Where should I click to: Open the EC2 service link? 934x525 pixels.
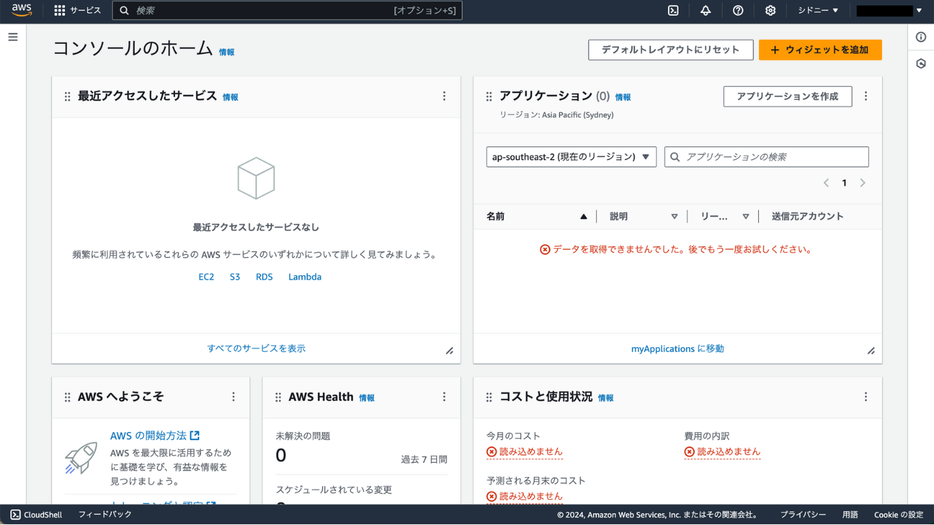tap(206, 277)
